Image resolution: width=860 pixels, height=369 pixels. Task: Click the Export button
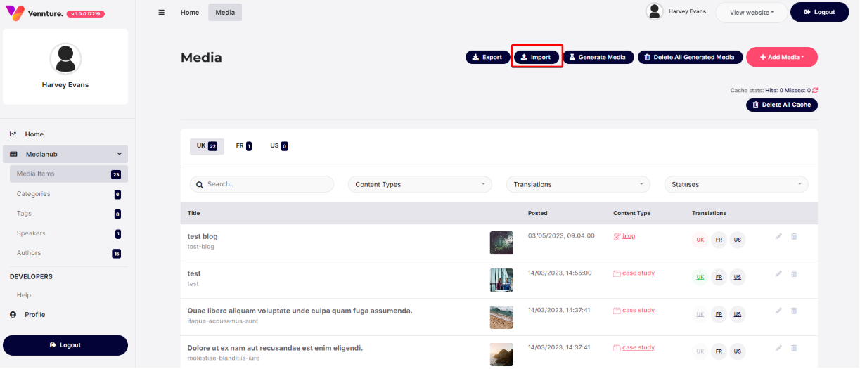(487, 57)
